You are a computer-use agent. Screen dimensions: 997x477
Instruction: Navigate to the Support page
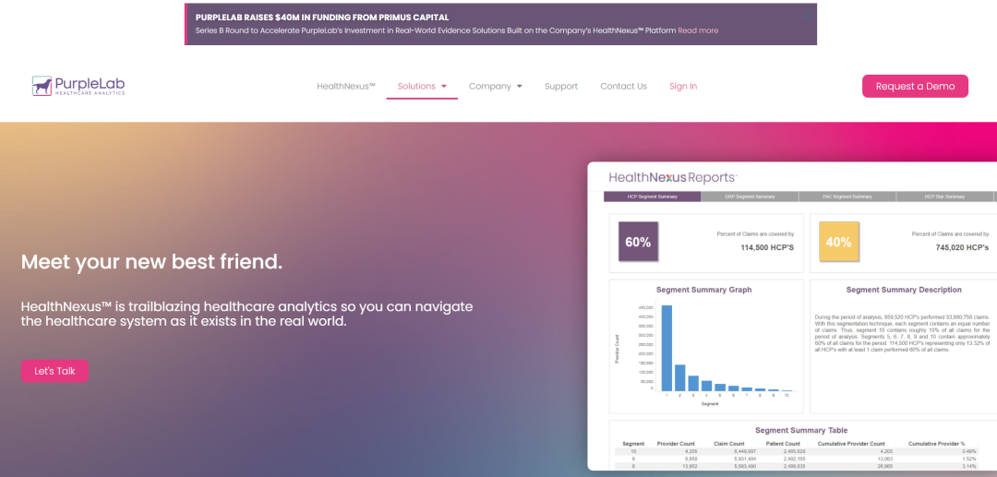[x=561, y=87]
